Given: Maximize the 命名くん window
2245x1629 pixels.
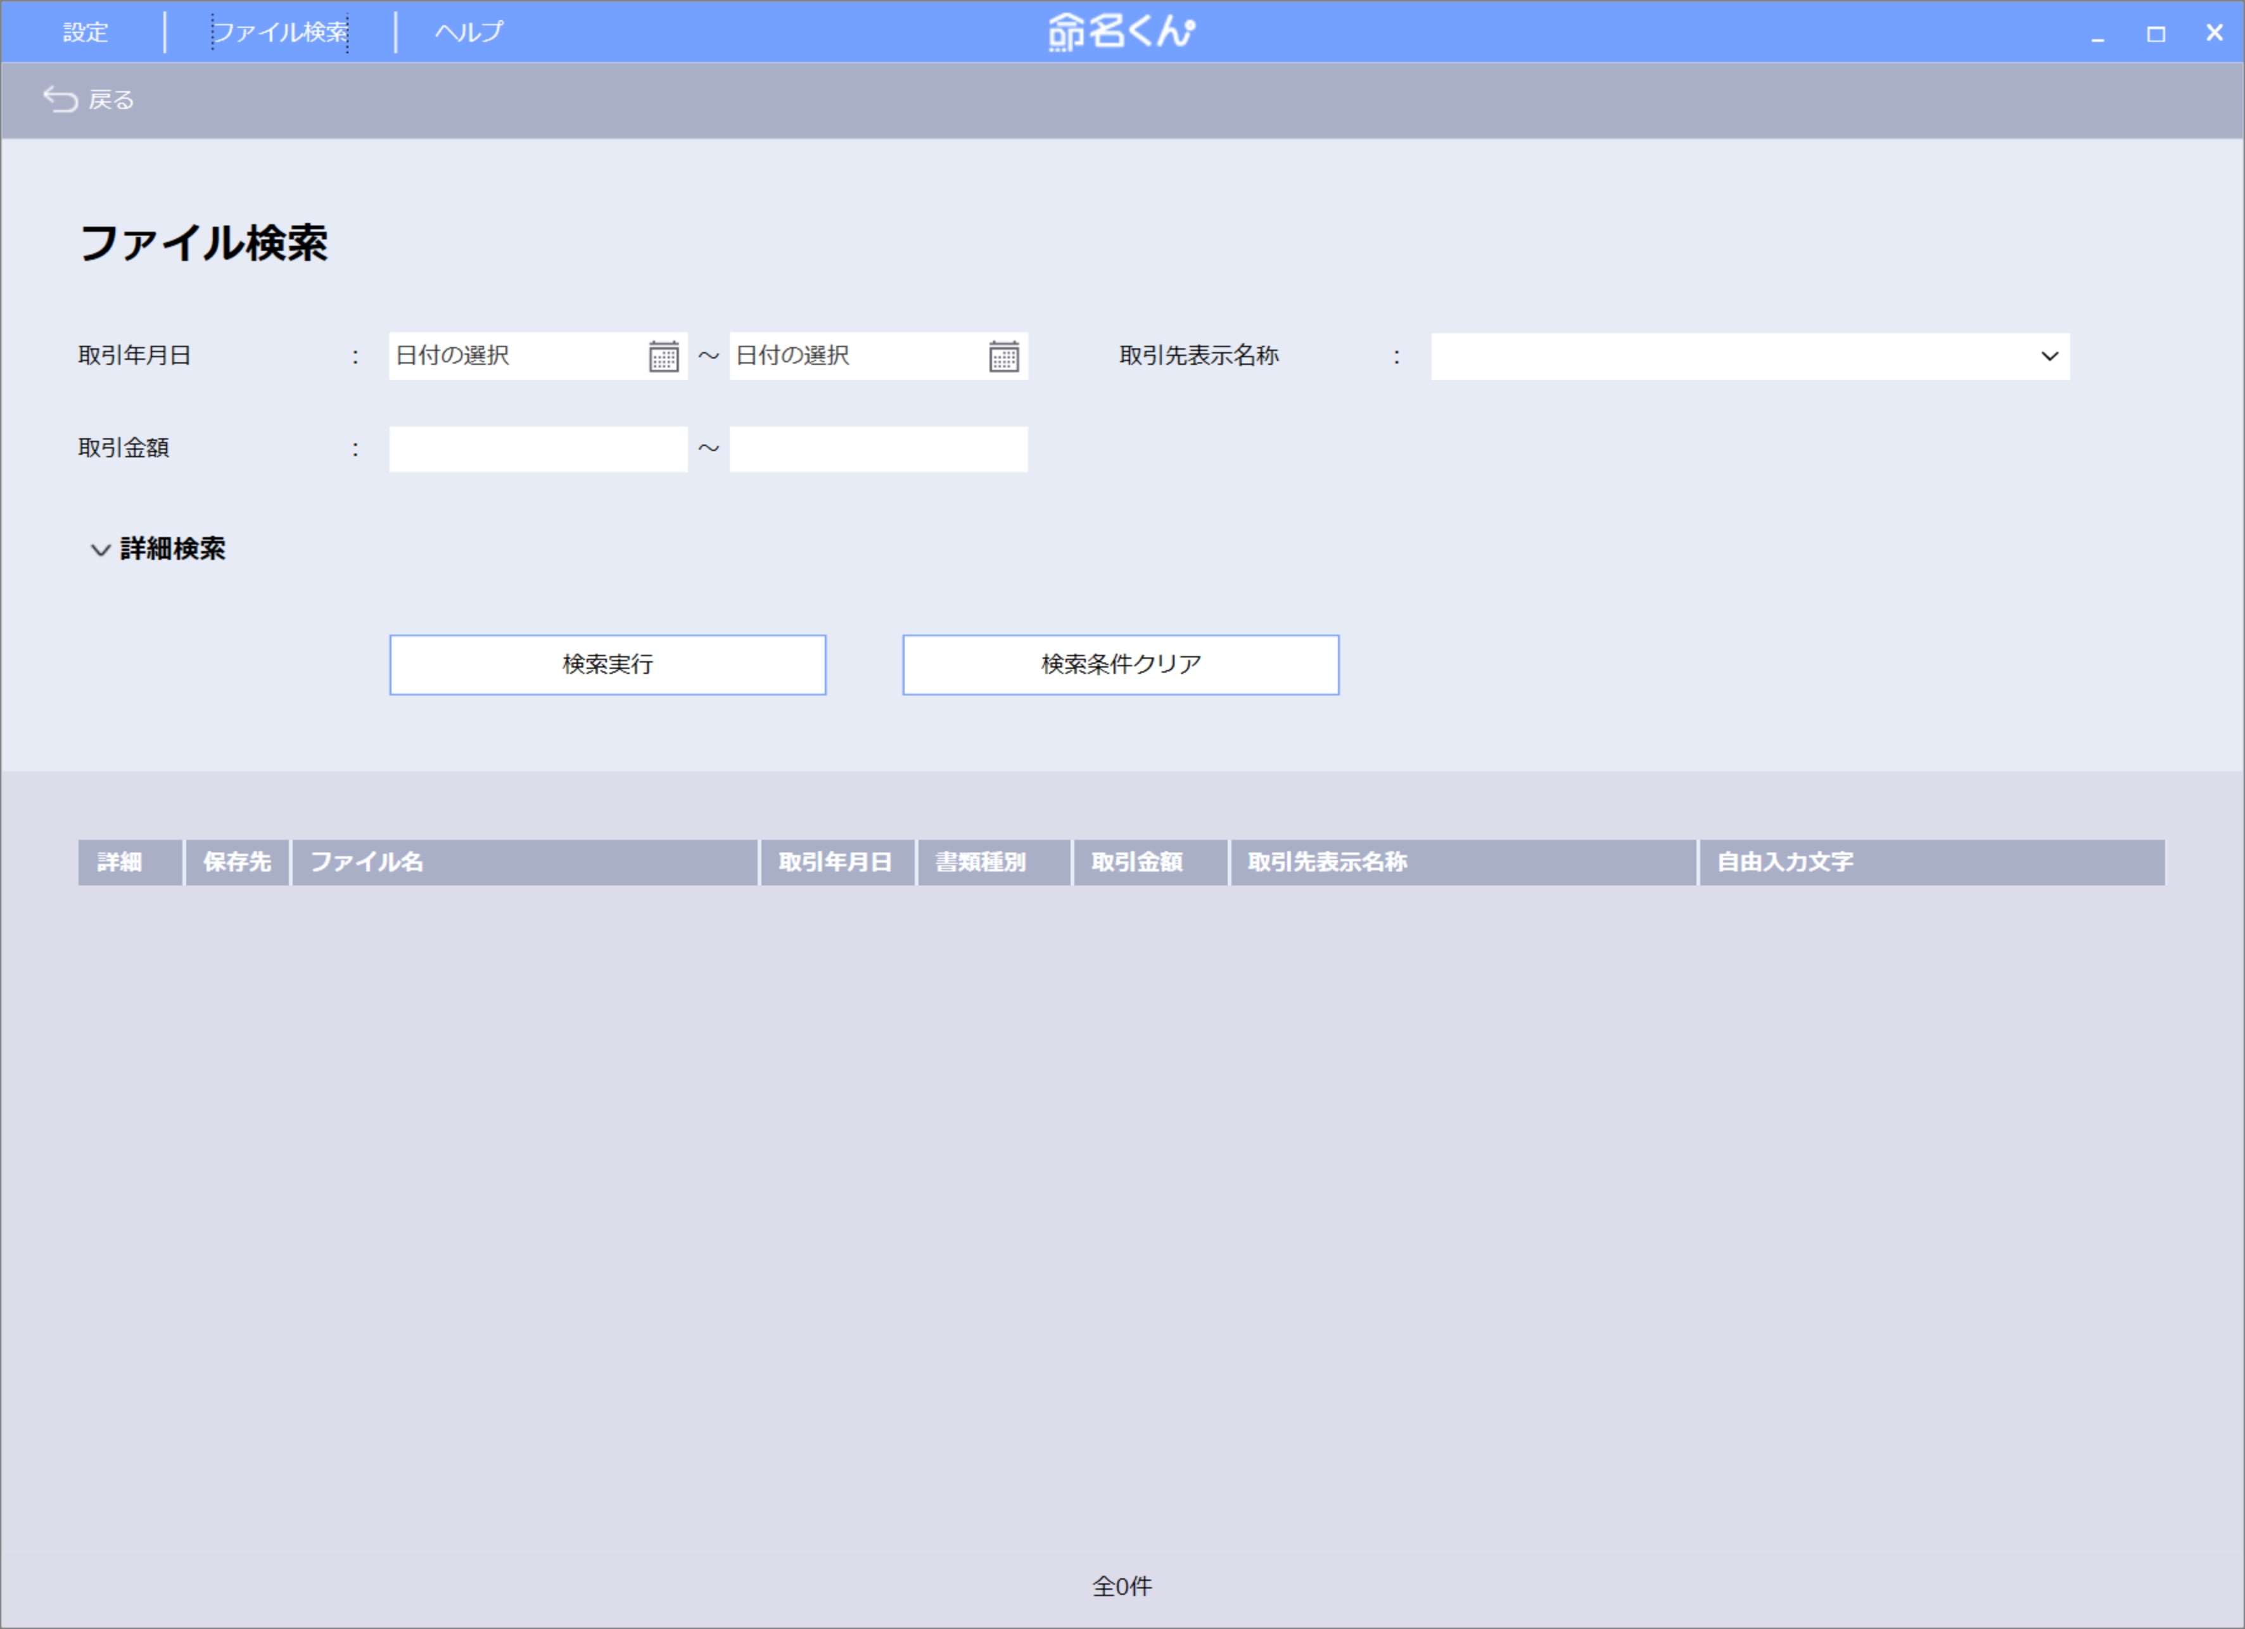Looking at the screenshot, I should (2156, 34).
